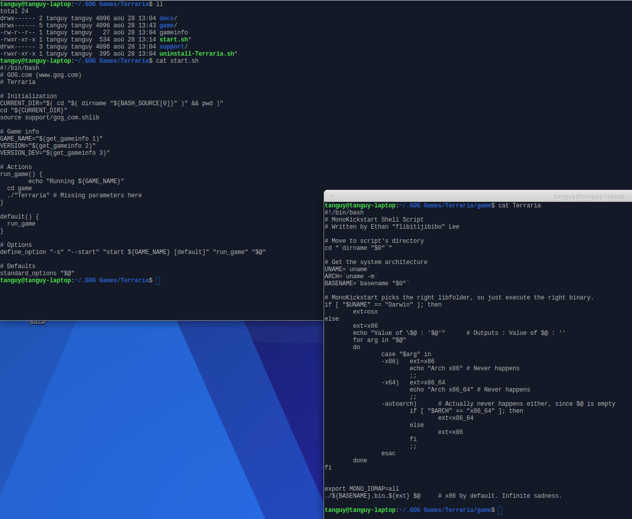Click 'total 24' output line
This screenshot has width=632, height=519.
(14, 11)
